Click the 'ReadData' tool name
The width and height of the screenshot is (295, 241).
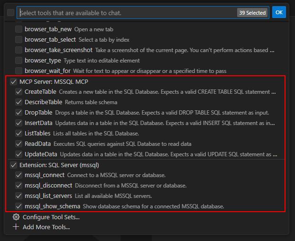click(38, 144)
